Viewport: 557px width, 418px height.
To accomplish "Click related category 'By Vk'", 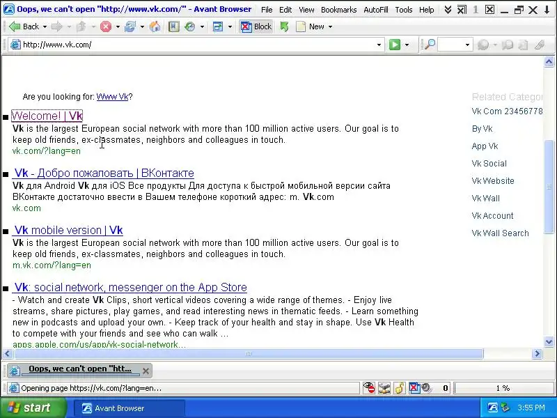I will 482,129.
